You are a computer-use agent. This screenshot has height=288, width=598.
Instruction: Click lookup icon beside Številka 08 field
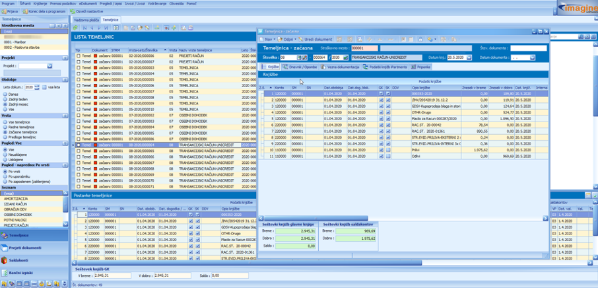click(x=299, y=57)
